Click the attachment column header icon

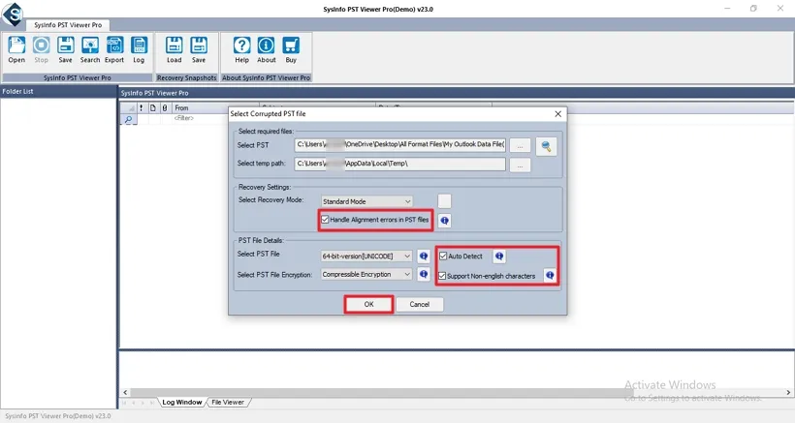[x=165, y=107]
